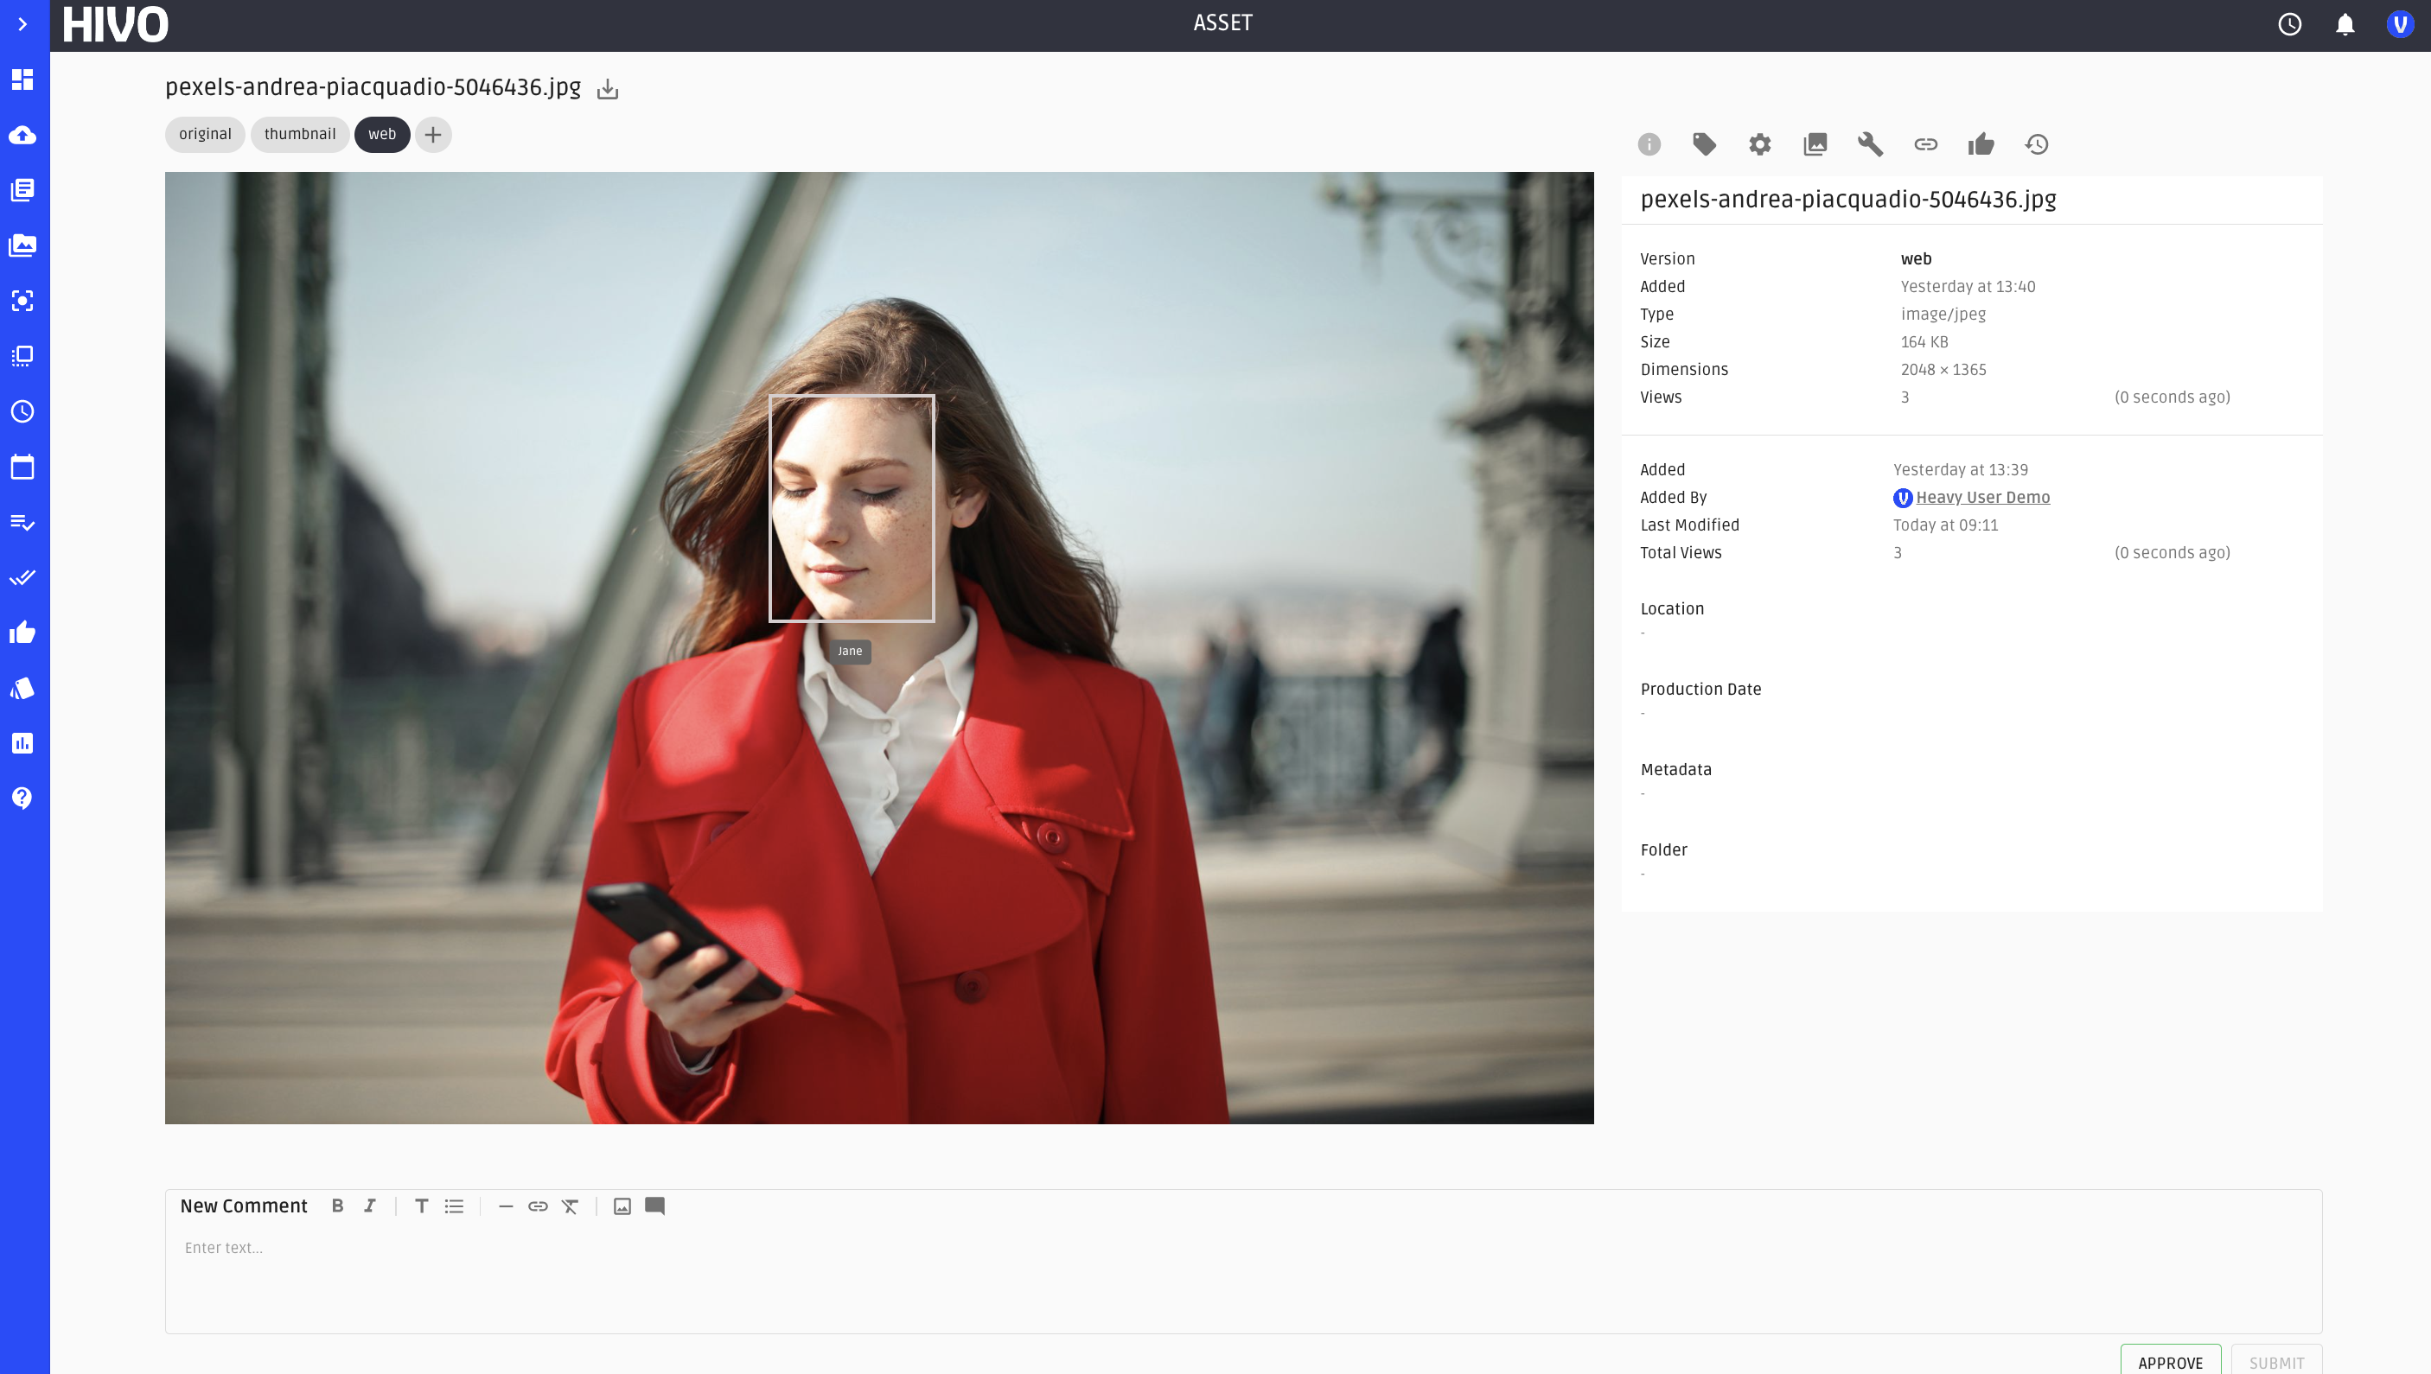
Task: Open the user avatar menu
Action: pyautogui.click(x=2399, y=24)
